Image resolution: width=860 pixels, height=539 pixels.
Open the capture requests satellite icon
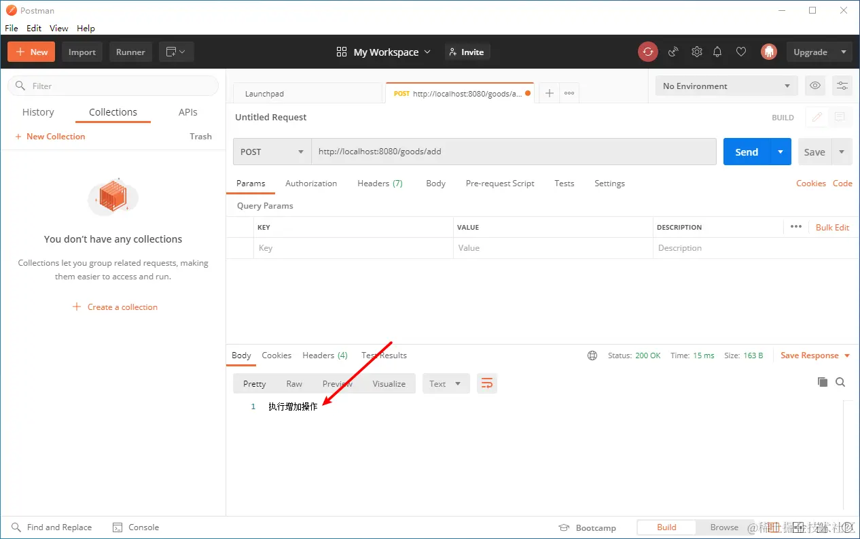click(x=673, y=52)
